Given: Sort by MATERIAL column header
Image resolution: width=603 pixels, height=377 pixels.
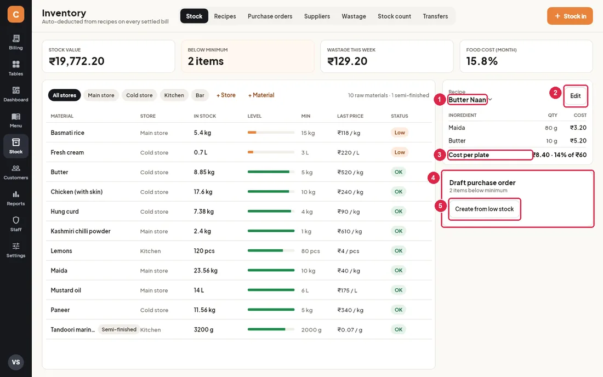Looking at the screenshot, I should tap(62, 116).
